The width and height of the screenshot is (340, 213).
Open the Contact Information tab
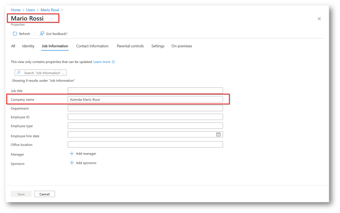click(92, 46)
